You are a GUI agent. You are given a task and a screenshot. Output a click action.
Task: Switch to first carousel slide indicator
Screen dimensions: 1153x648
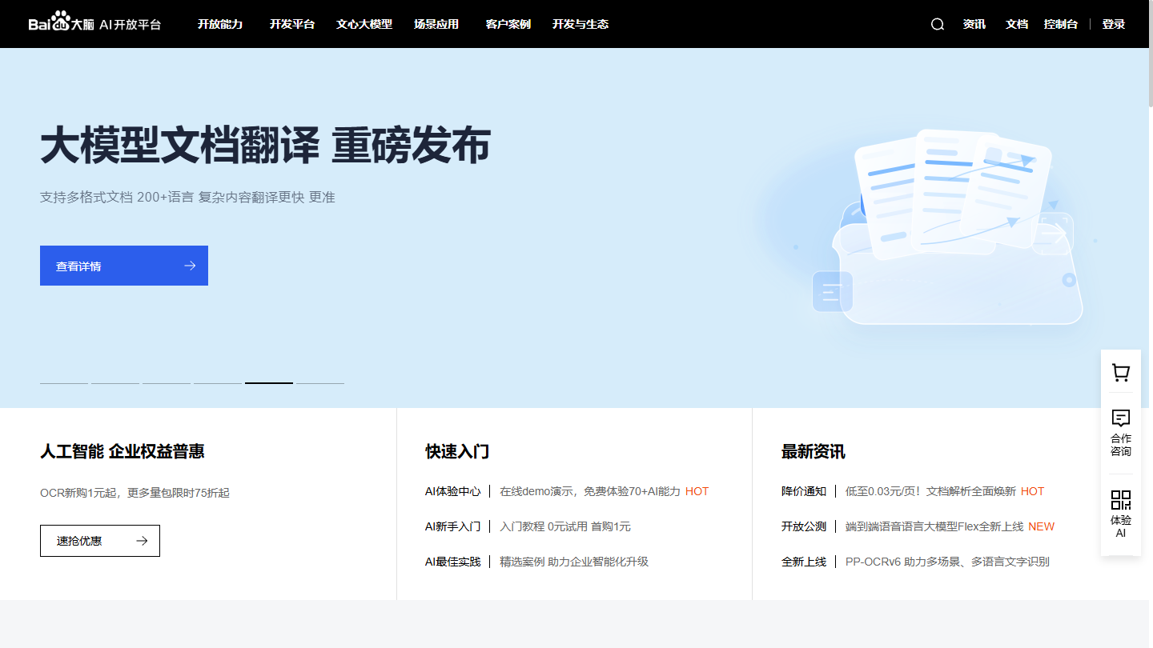64,383
